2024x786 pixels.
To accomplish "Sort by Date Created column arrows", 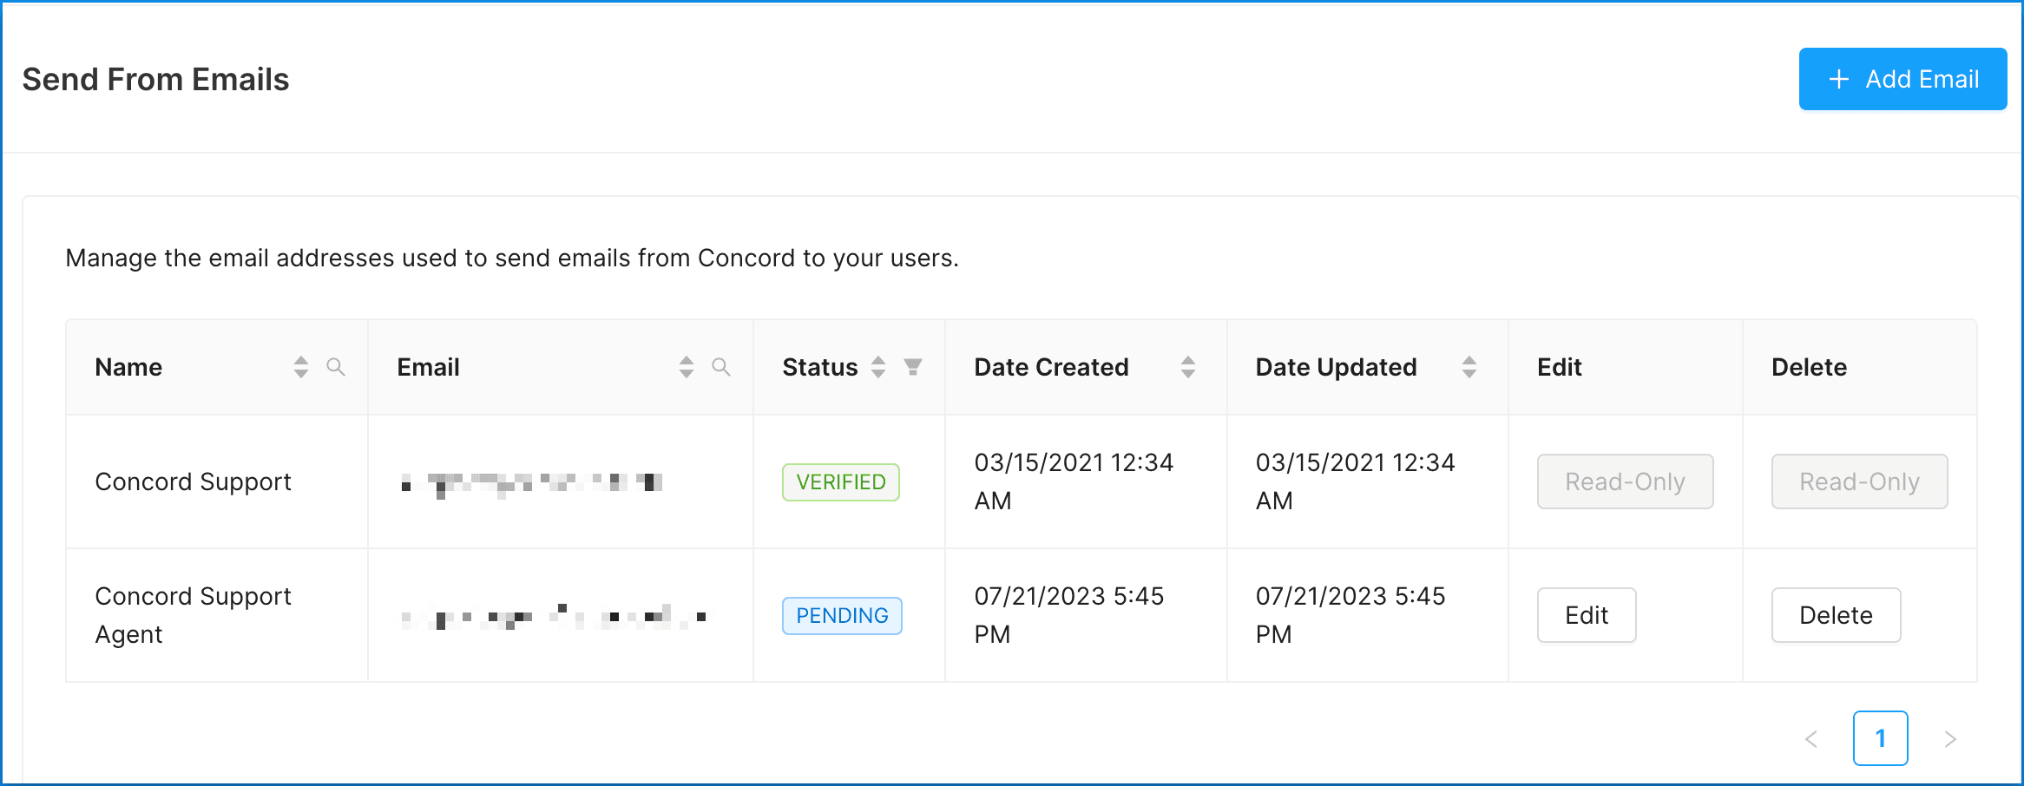I will tap(1188, 367).
